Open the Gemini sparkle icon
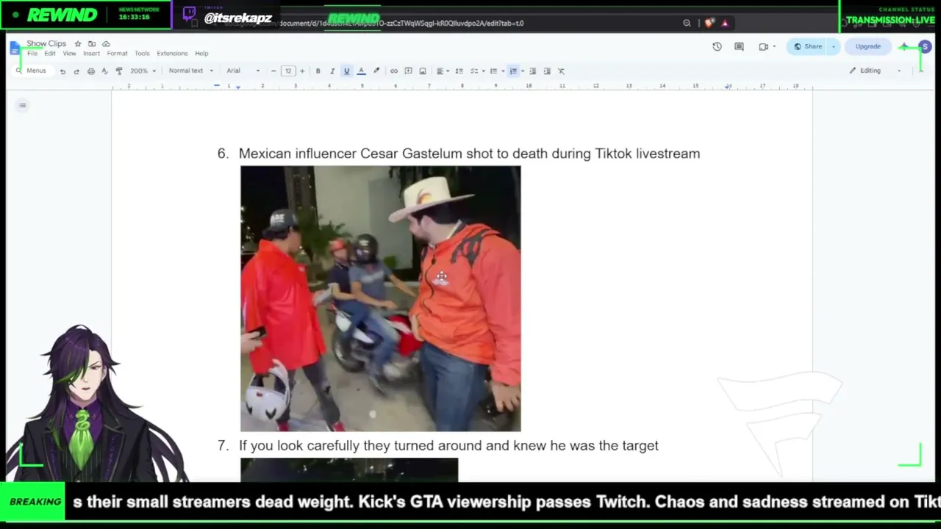 [x=904, y=46]
